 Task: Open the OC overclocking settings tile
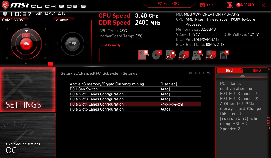click(x=28, y=135)
